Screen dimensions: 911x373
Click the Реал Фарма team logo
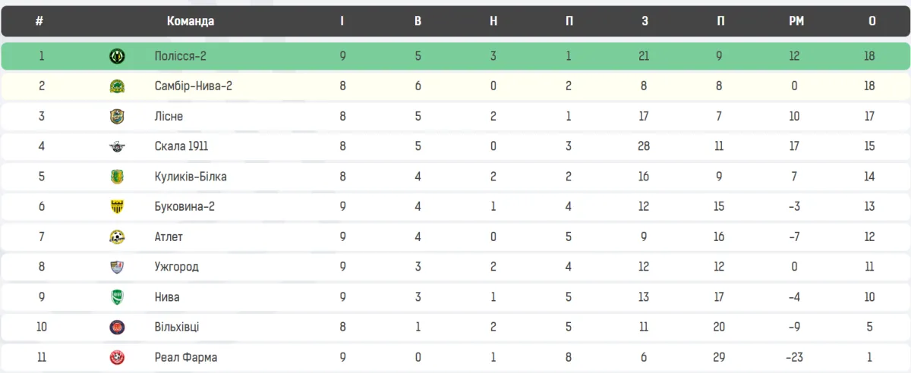(x=117, y=357)
